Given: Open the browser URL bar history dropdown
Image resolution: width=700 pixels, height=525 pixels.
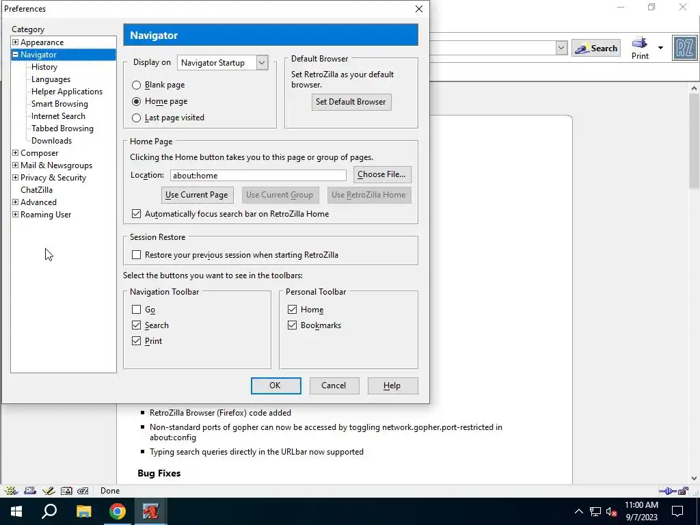Looking at the screenshot, I should click(x=561, y=48).
